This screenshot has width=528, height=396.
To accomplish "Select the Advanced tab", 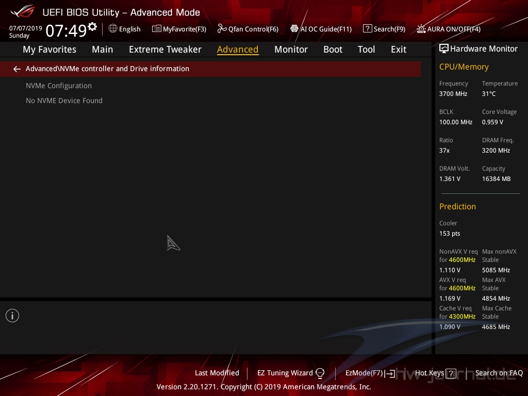I will tap(238, 49).
